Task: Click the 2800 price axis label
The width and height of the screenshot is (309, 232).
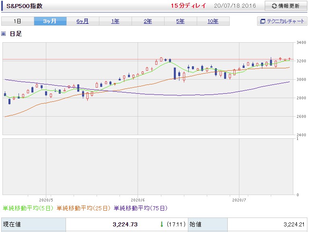Action: coord(301,98)
